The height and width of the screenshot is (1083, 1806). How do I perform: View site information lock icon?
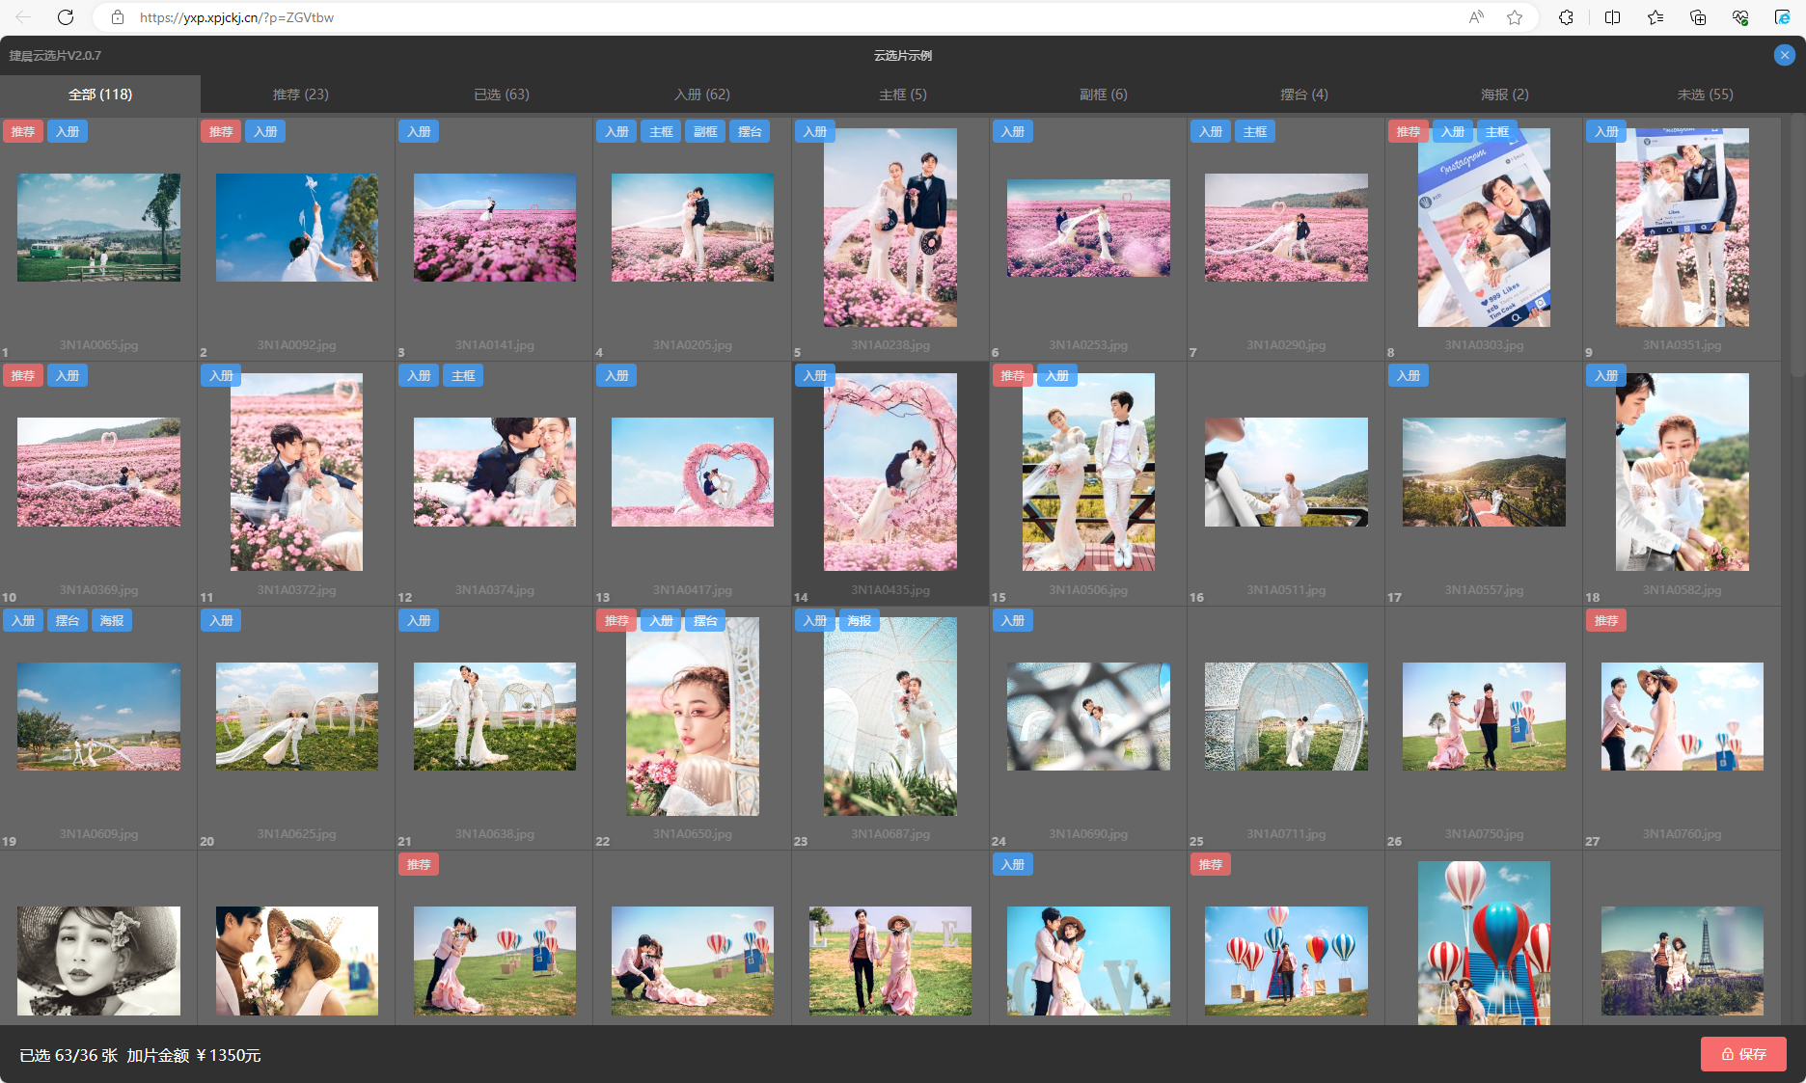(x=118, y=17)
